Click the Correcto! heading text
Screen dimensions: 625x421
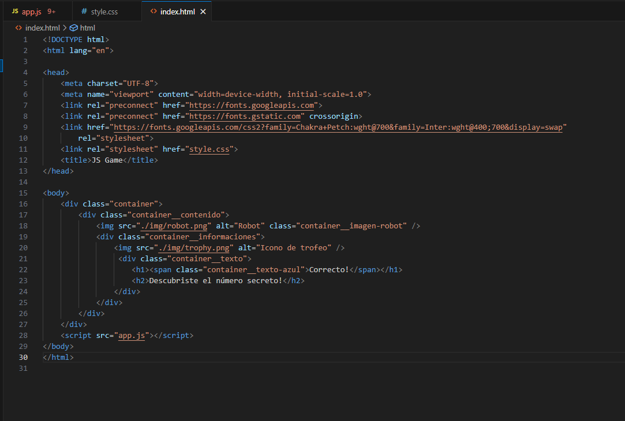pyautogui.click(x=330, y=270)
